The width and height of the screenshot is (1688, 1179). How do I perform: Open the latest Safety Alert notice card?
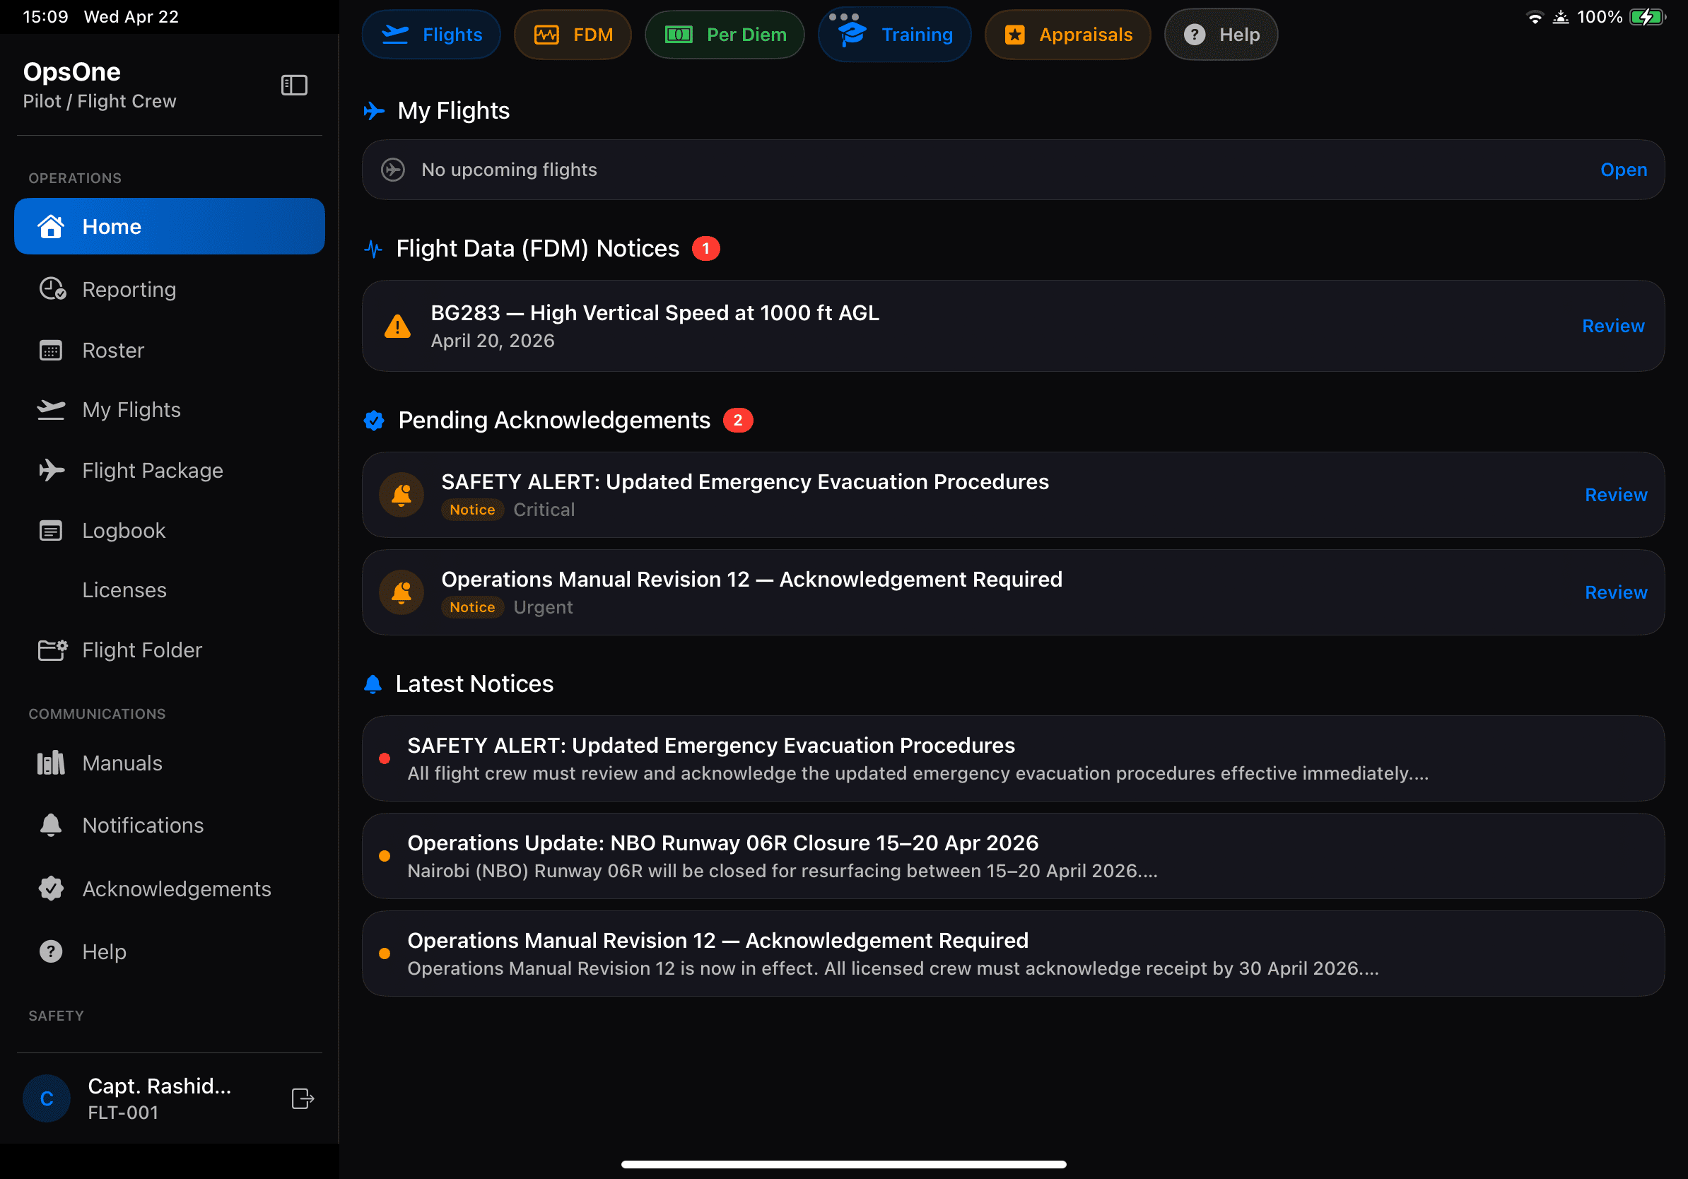(x=1013, y=758)
